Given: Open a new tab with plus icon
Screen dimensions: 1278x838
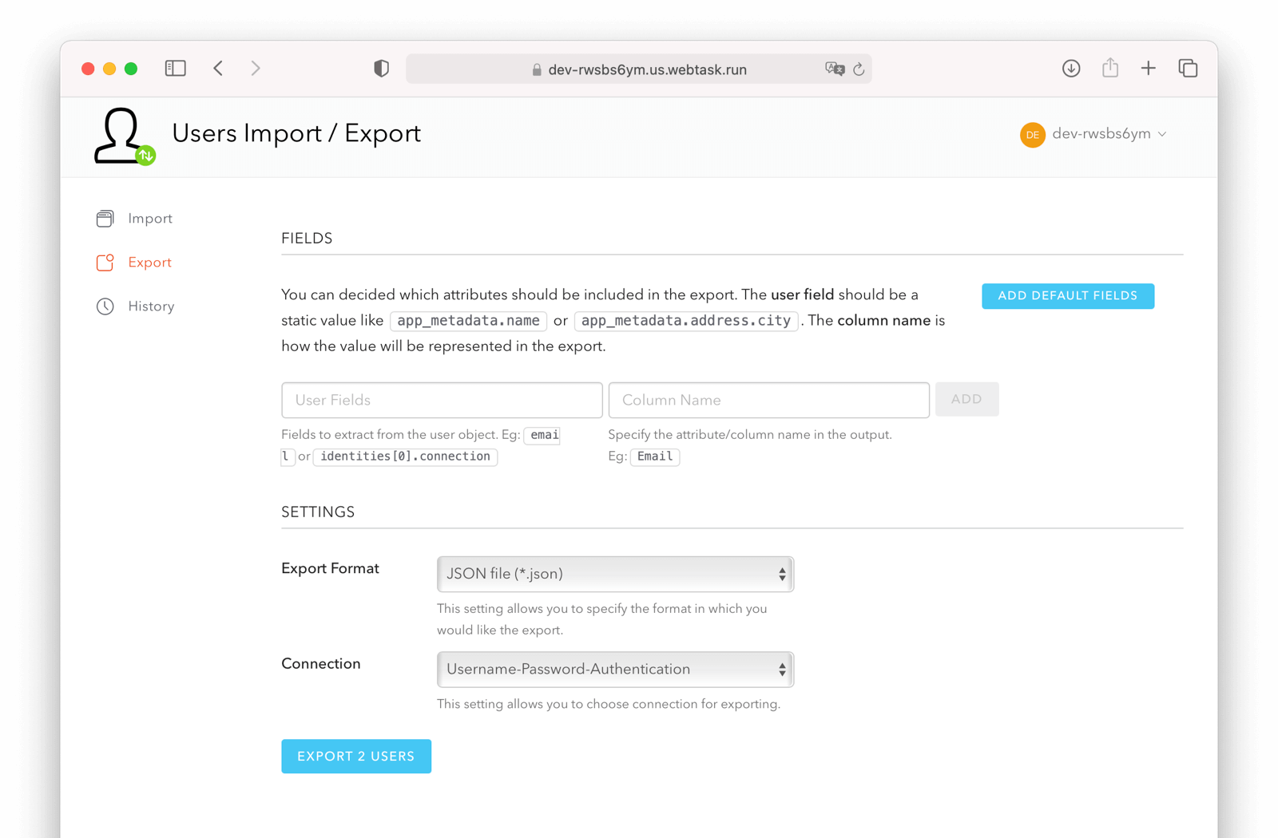Looking at the screenshot, I should [1148, 68].
